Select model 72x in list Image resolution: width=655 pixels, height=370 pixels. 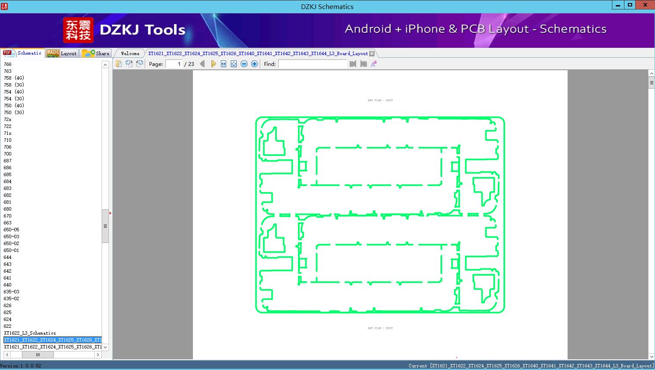coord(8,119)
